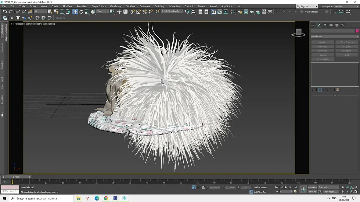Toggle the Auto Key button
Image resolution: width=360 pixels, height=202 pixels.
coord(312,187)
